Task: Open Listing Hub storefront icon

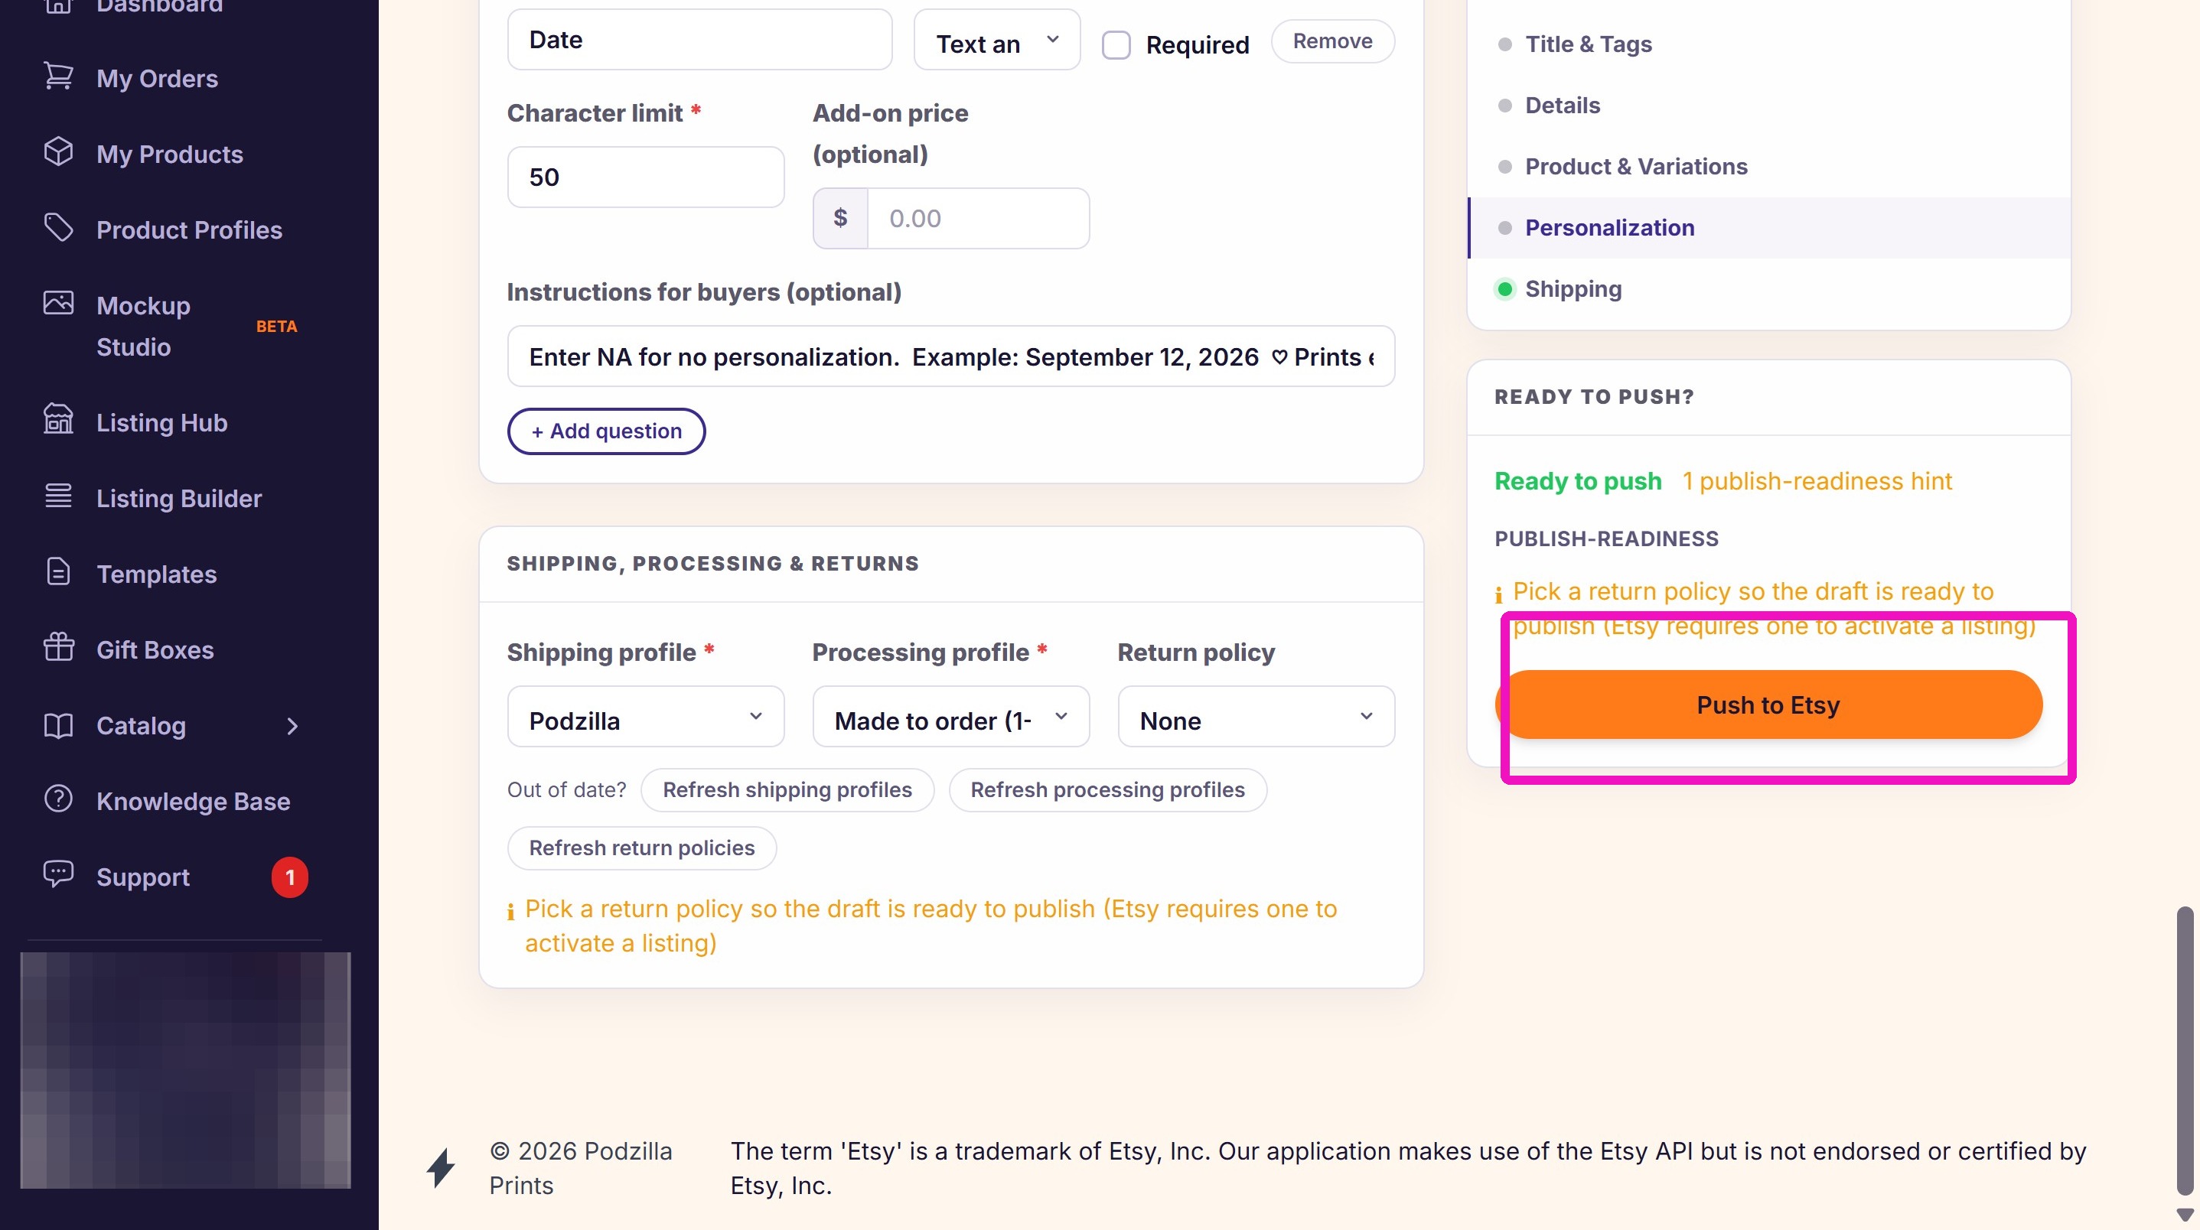Action: point(58,419)
